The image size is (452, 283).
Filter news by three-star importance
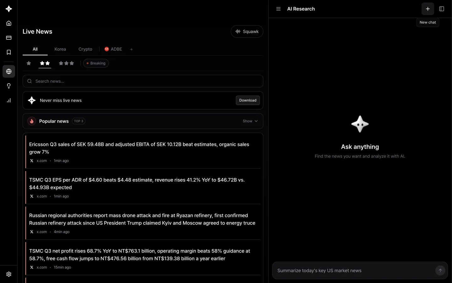tap(66, 63)
